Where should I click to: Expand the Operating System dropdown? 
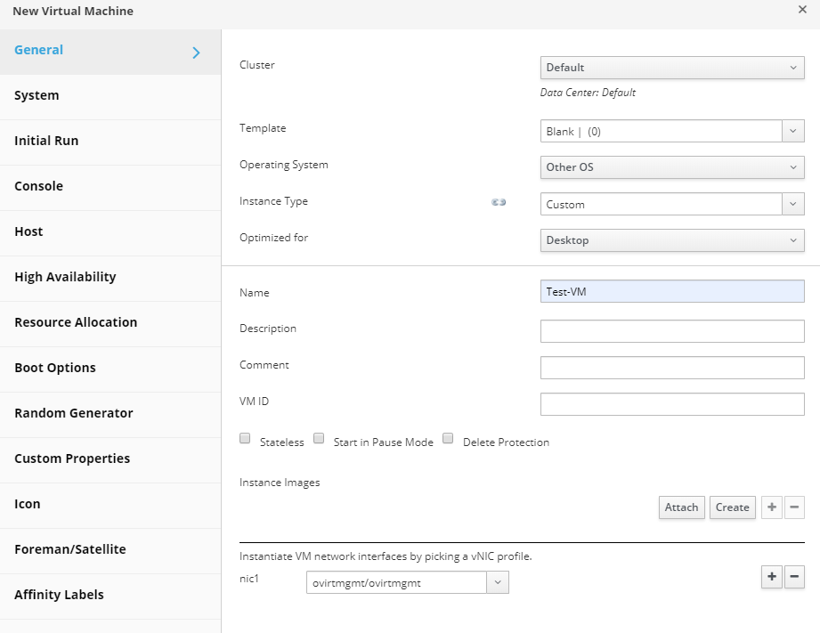click(x=672, y=167)
